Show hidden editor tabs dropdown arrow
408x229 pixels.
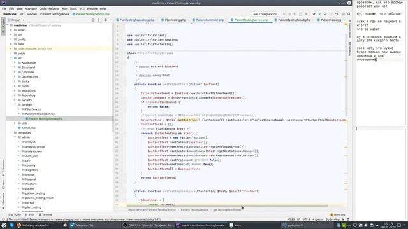(x=344, y=20)
